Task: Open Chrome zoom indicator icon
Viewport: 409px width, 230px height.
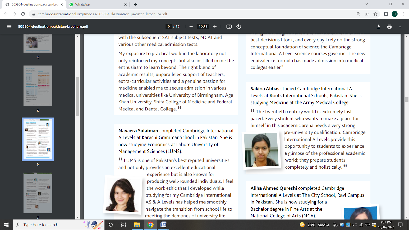Action: [x=358, y=14]
